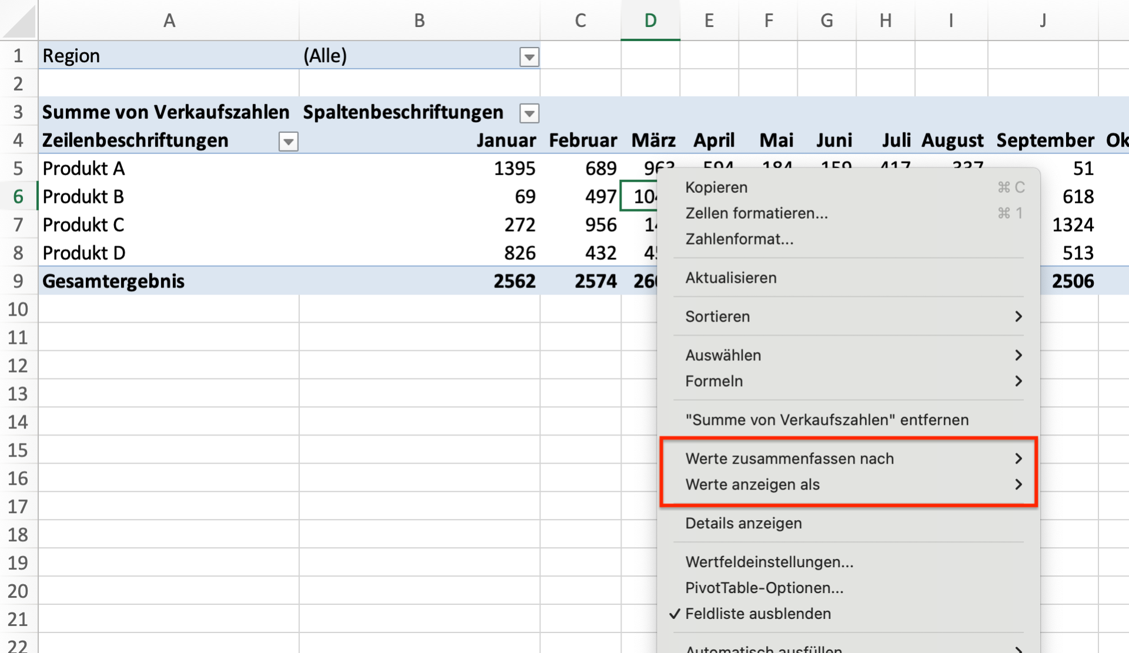Image resolution: width=1129 pixels, height=653 pixels.
Task: Expand the Werte zusammenfassen nach submenu
Action: coord(789,458)
